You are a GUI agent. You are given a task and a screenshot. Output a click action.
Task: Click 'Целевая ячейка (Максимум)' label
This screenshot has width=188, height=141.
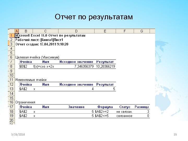(37, 57)
